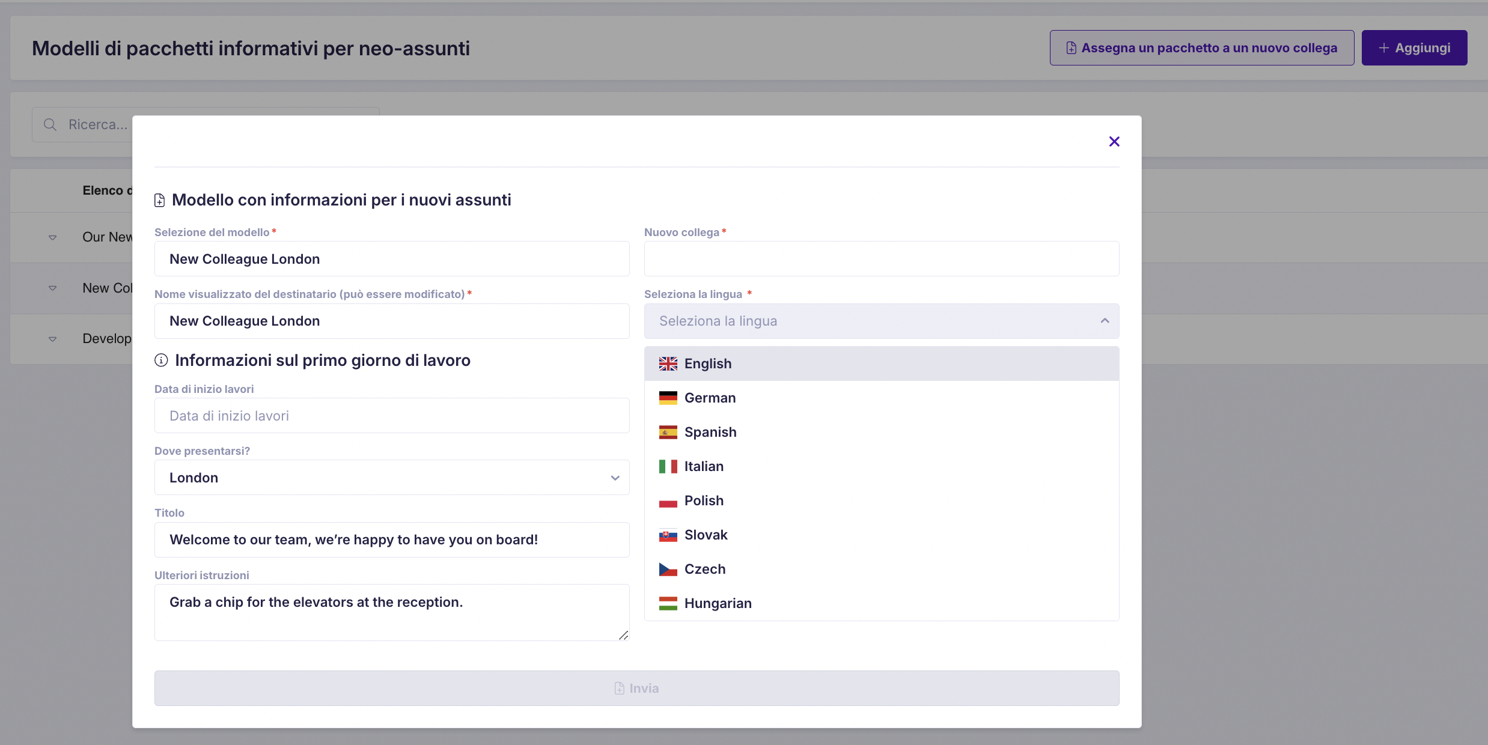Select English language option
The image size is (1488, 745).
[882, 363]
